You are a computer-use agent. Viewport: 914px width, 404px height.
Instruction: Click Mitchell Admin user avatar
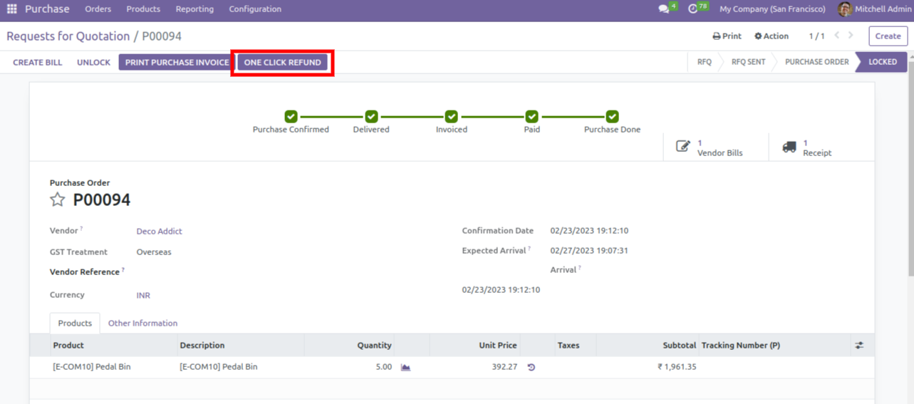pyautogui.click(x=845, y=9)
